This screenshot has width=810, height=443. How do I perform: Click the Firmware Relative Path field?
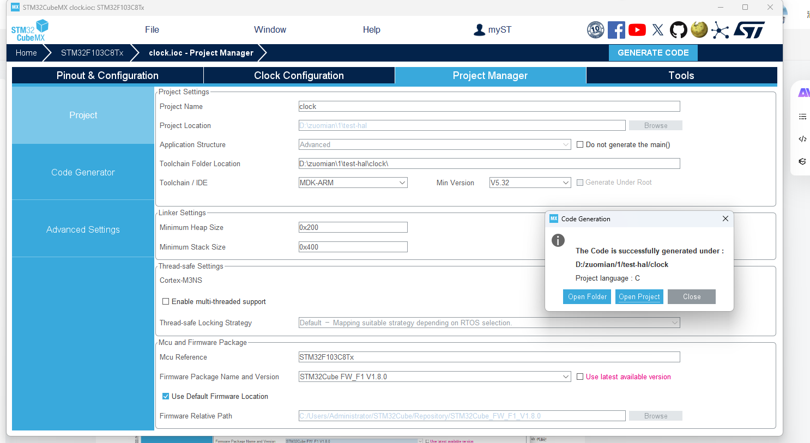point(462,416)
